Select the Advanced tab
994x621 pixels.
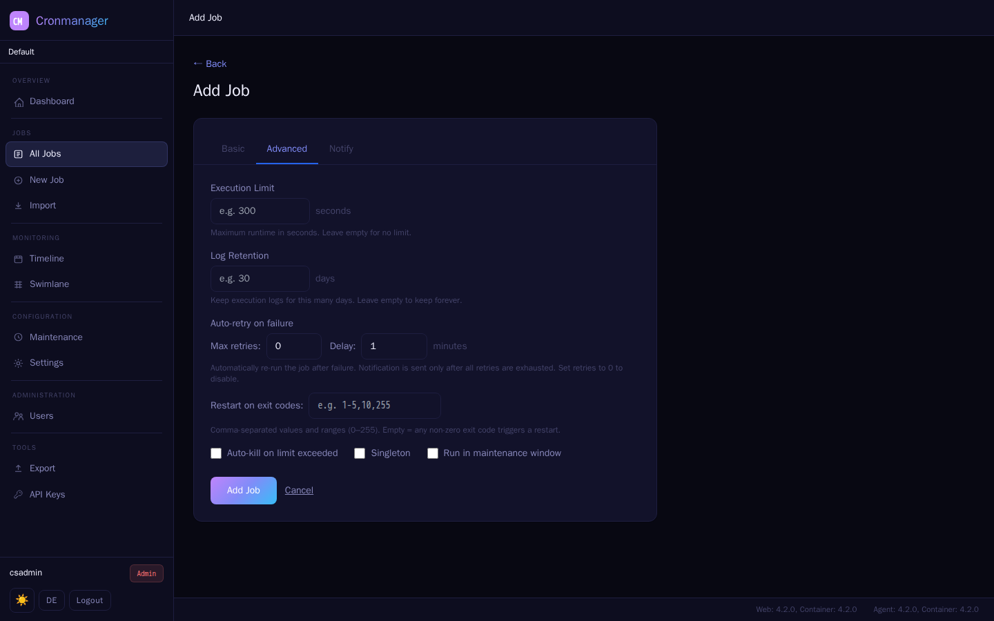tap(287, 149)
